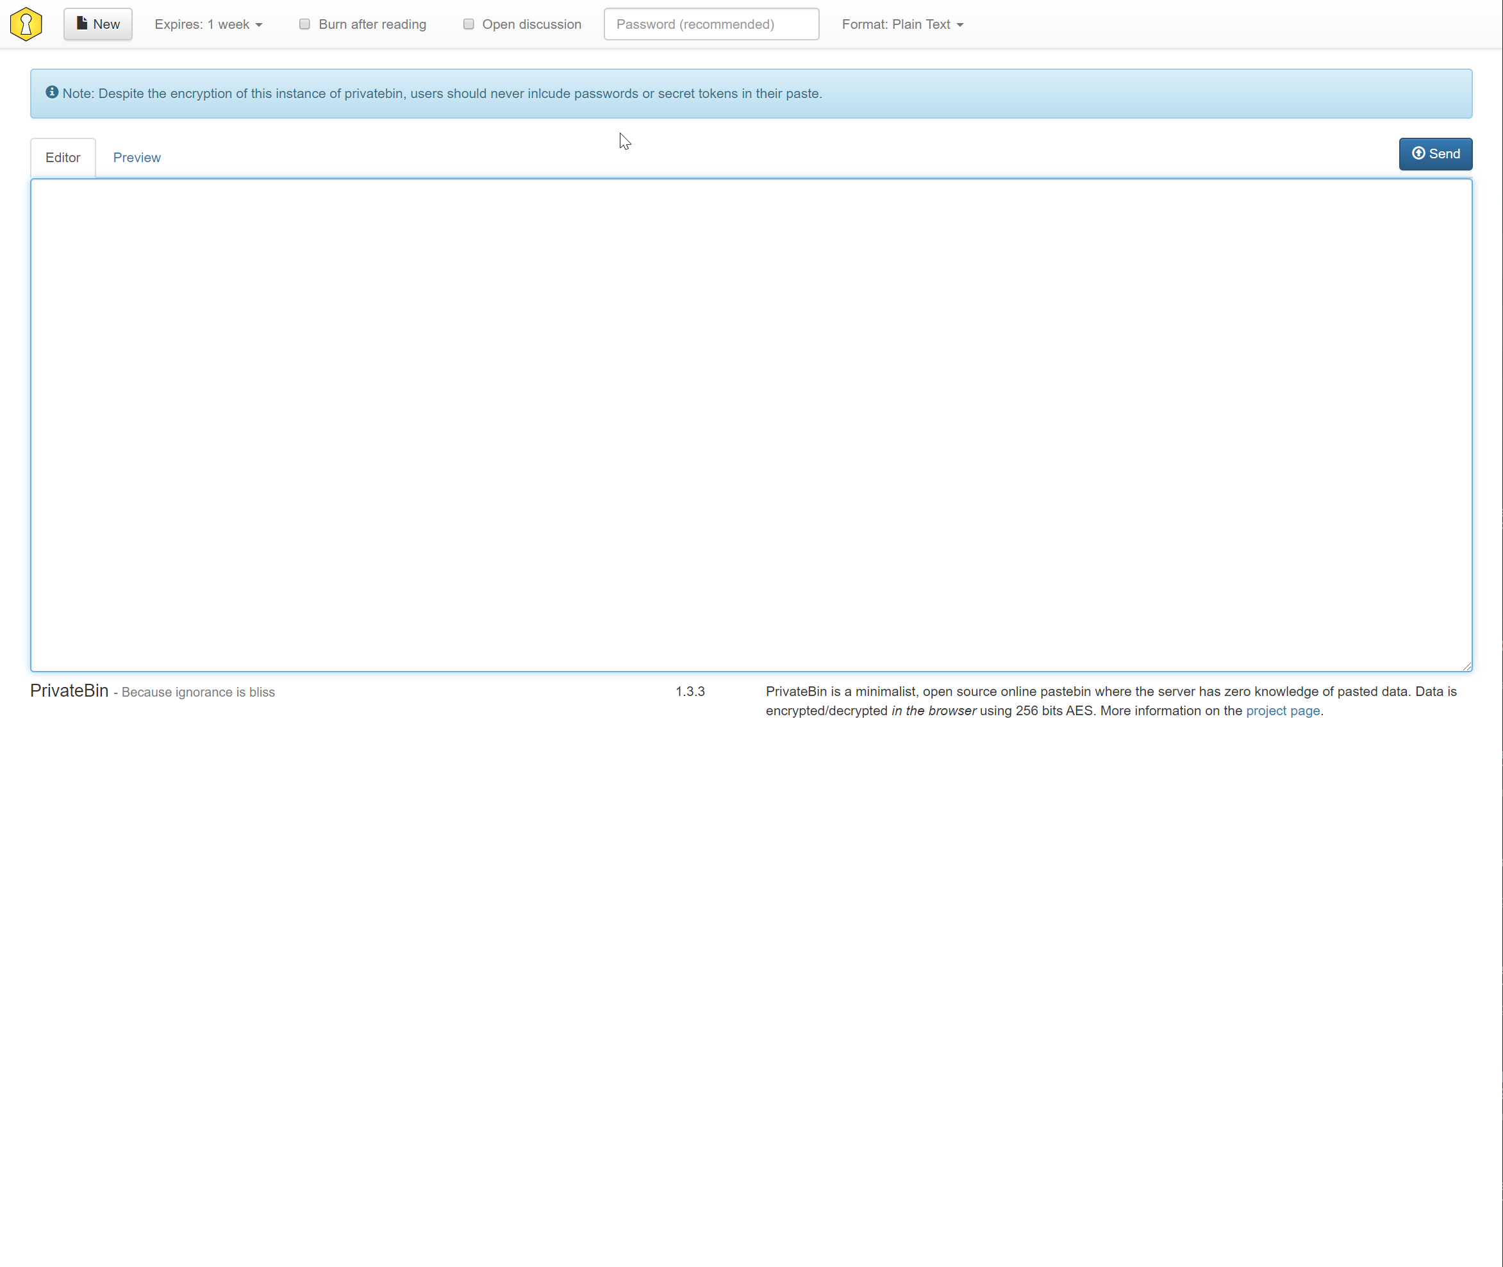Screen dimensions: 1503x1267
Task: Click the PrivateBin keyhole logo
Action: (x=26, y=24)
